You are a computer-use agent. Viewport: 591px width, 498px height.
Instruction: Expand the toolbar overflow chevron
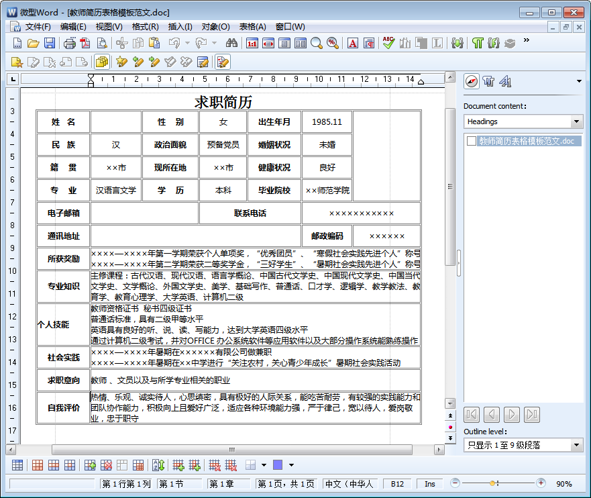point(527,40)
